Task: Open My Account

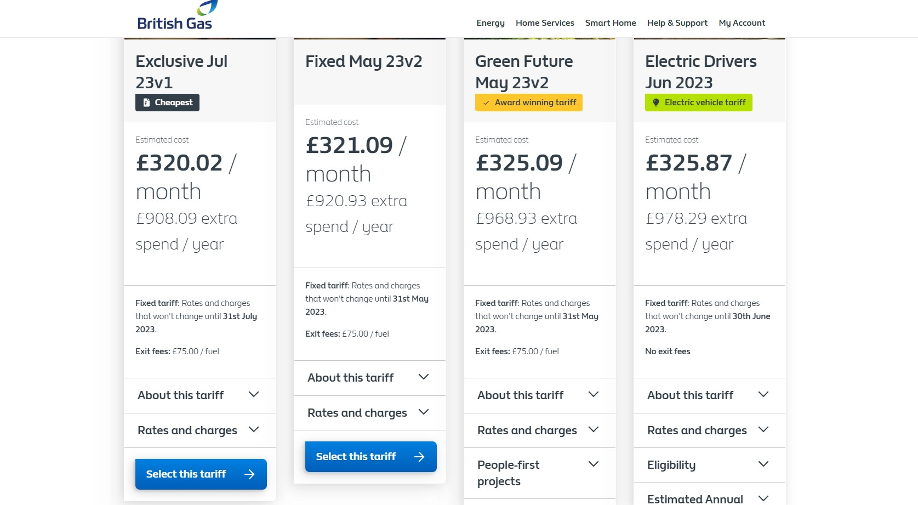Action: tap(742, 23)
